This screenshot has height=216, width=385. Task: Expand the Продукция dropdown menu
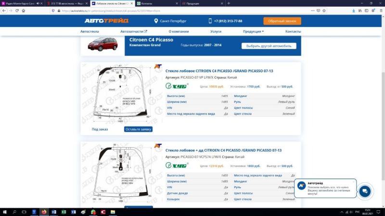click(253, 31)
